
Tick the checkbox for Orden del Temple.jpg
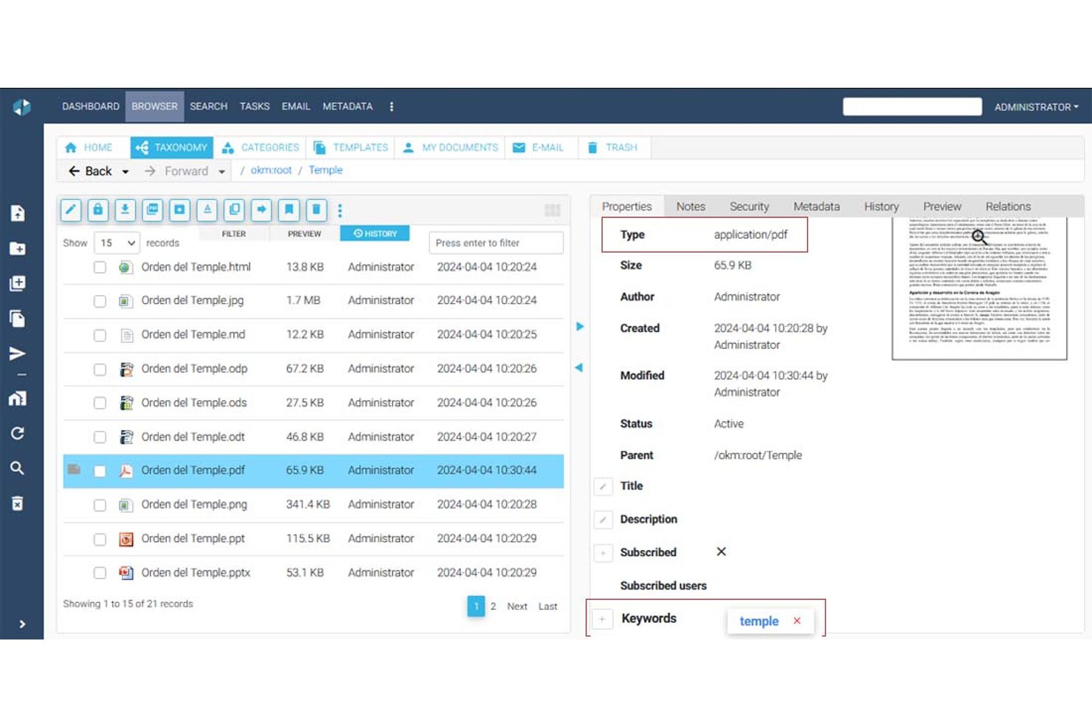[x=100, y=301]
